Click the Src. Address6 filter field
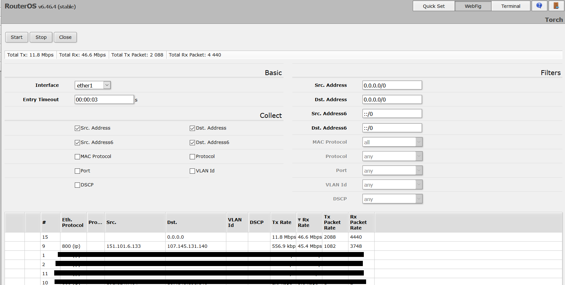Viewport: 565px width, 285px height. tap(392, 114)
